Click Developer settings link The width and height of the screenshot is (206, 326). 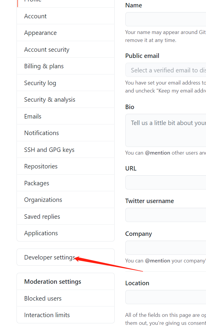coord(49,257)
